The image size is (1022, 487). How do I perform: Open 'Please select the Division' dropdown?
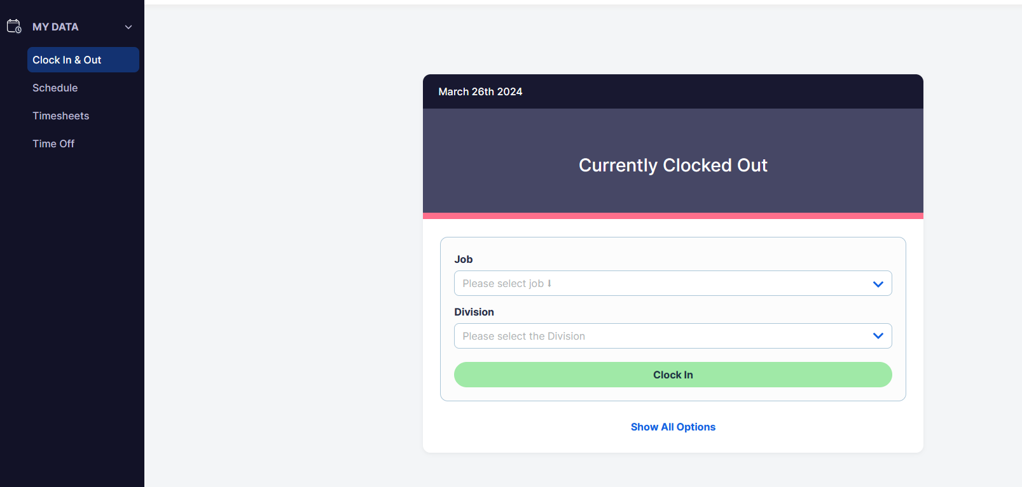click(x=673, y=336)
